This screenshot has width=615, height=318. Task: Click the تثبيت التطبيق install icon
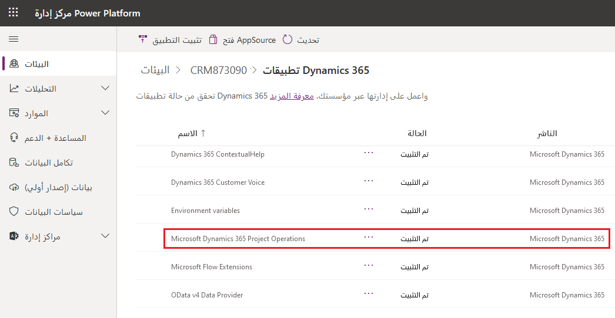pyautogui.click(x=143, y=39)
